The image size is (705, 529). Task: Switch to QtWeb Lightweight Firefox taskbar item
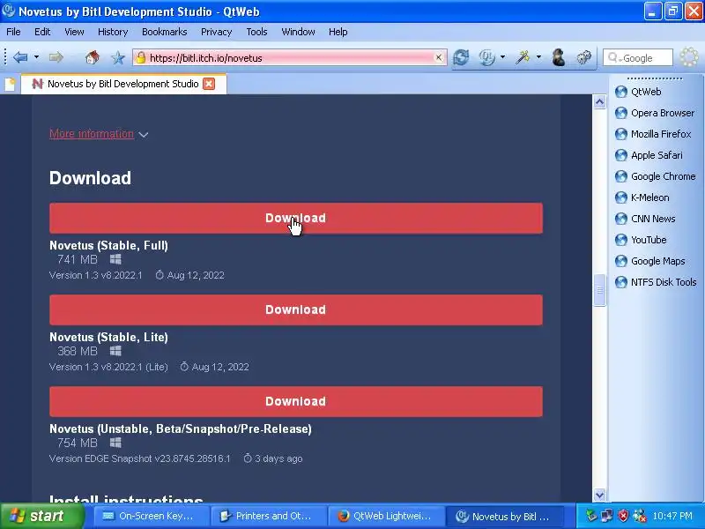coord(385,517)
